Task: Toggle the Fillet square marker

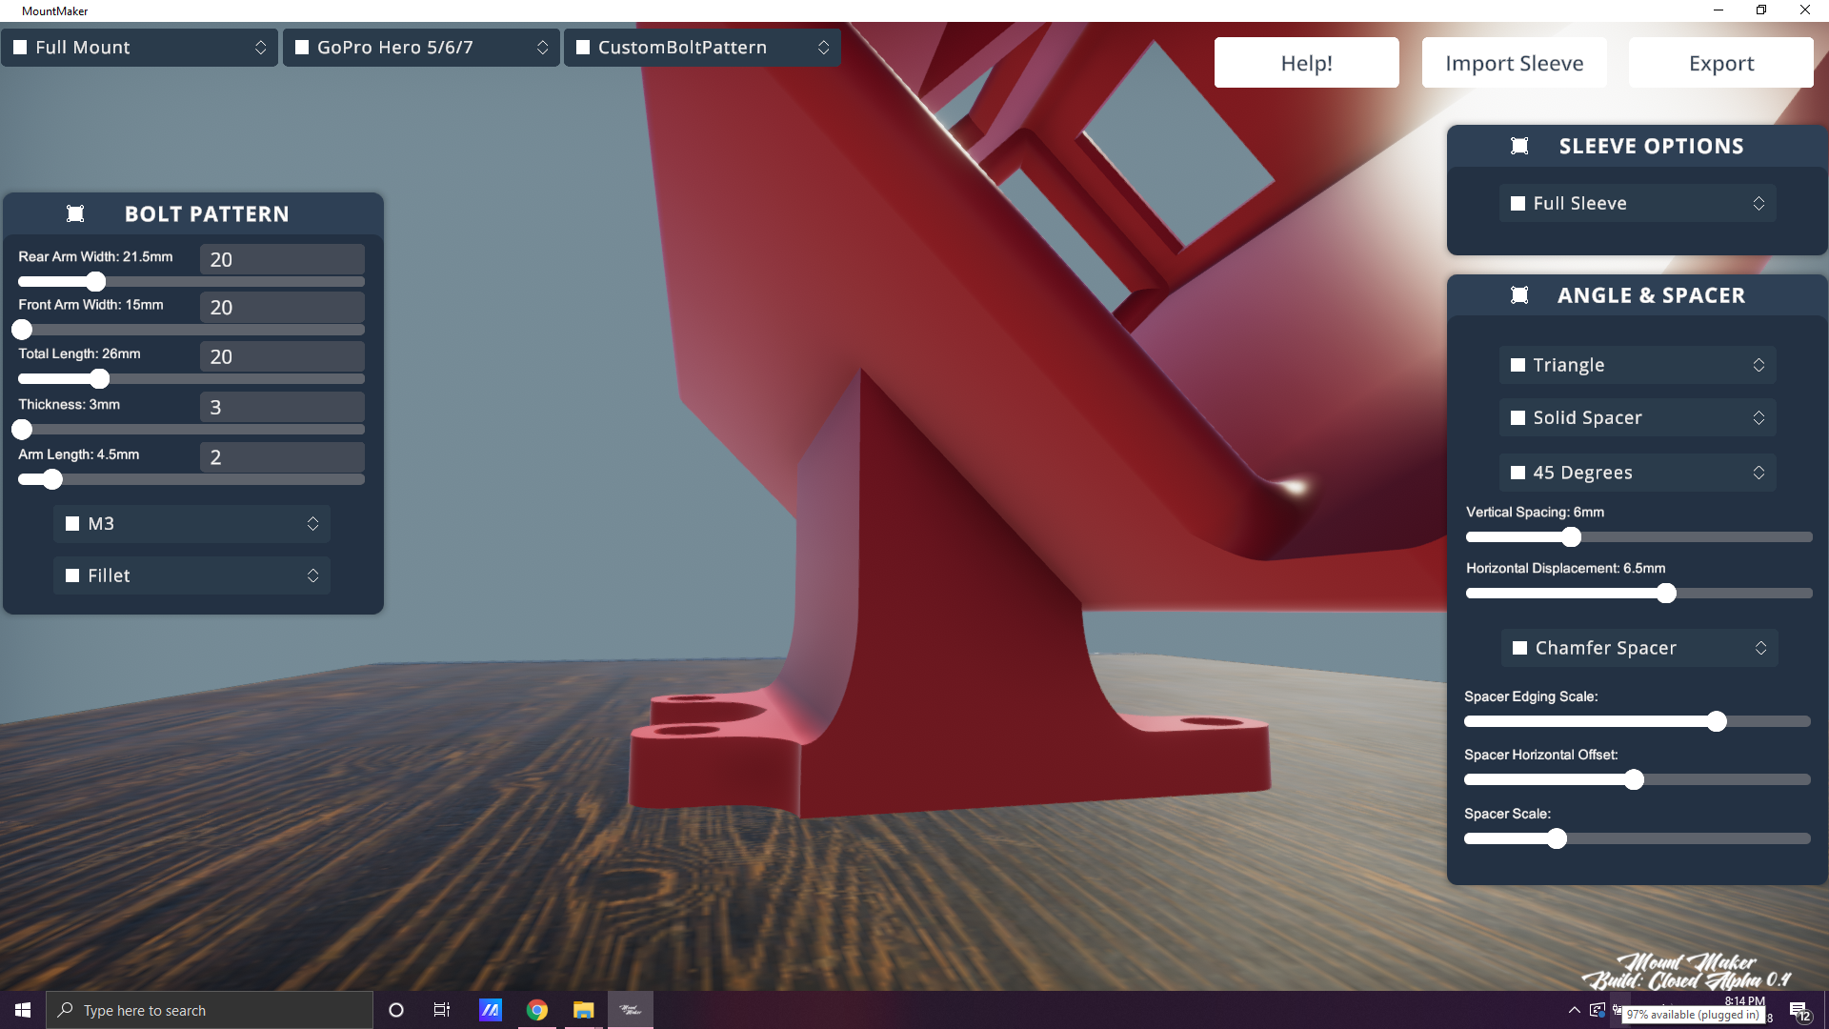Action: click(72, 575)
